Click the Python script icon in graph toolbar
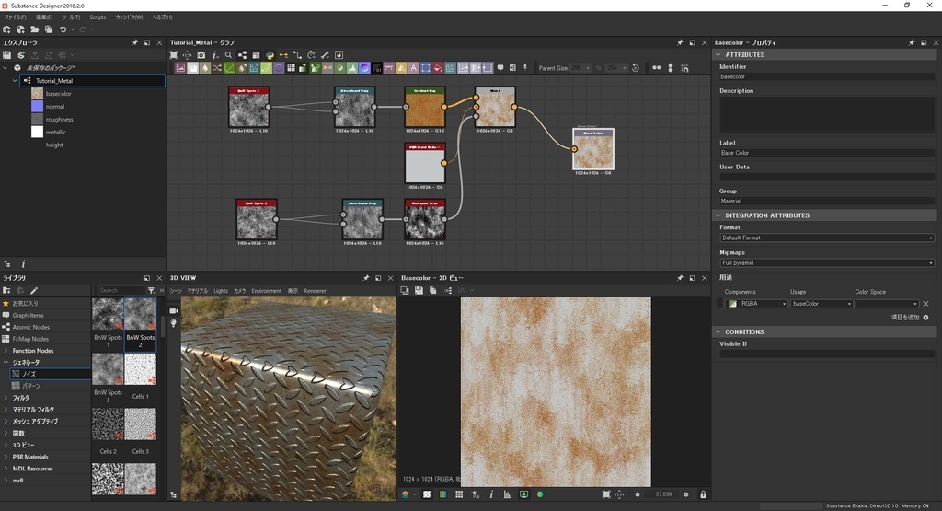The image size is (942, 511). tap(270, 55)
